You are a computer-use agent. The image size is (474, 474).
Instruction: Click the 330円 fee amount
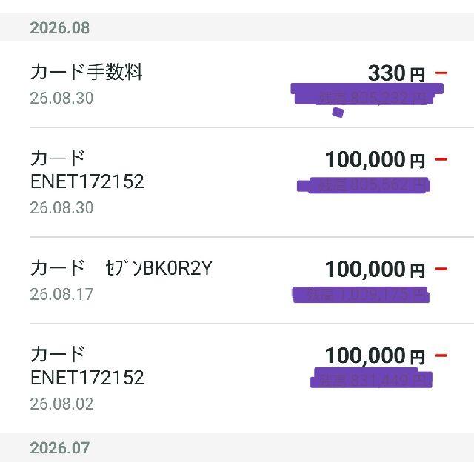[396, 73]
